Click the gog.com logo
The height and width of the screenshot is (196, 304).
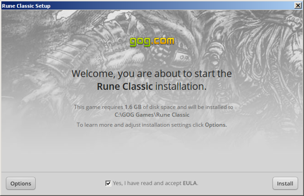tap(152, 41)
